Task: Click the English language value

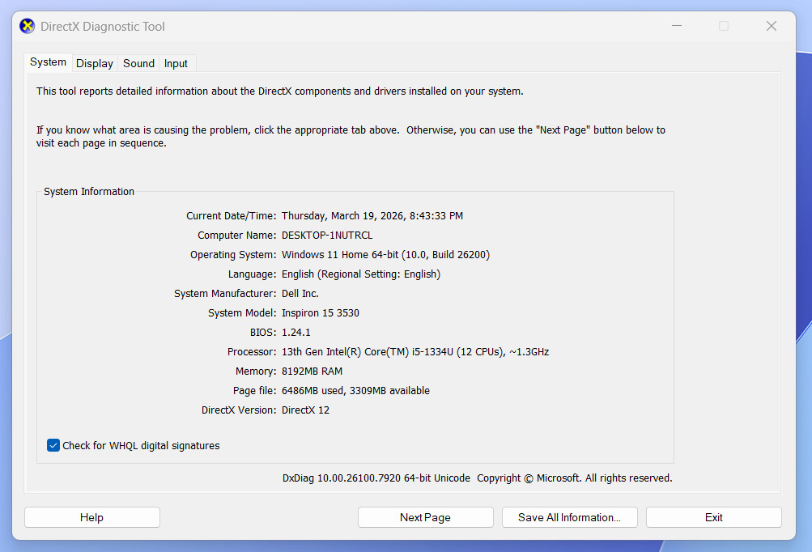Action: (361, 274)
